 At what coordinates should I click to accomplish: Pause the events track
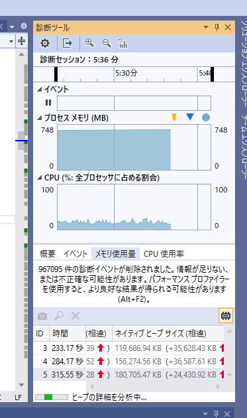click(48, 103)
